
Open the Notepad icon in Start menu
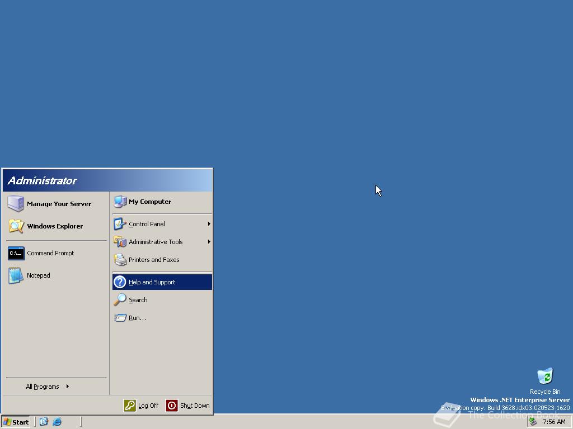[x=16, y=275]
